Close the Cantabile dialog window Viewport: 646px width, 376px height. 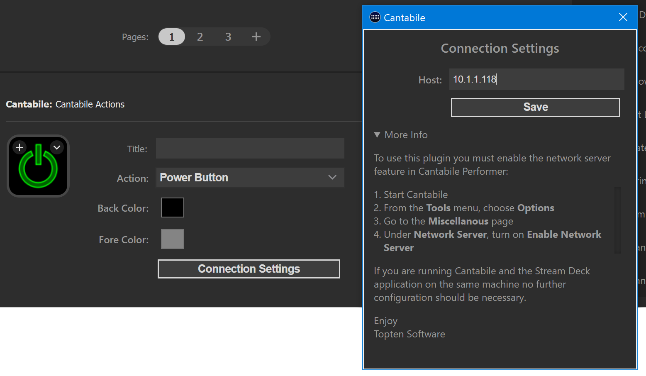[623, 17]
